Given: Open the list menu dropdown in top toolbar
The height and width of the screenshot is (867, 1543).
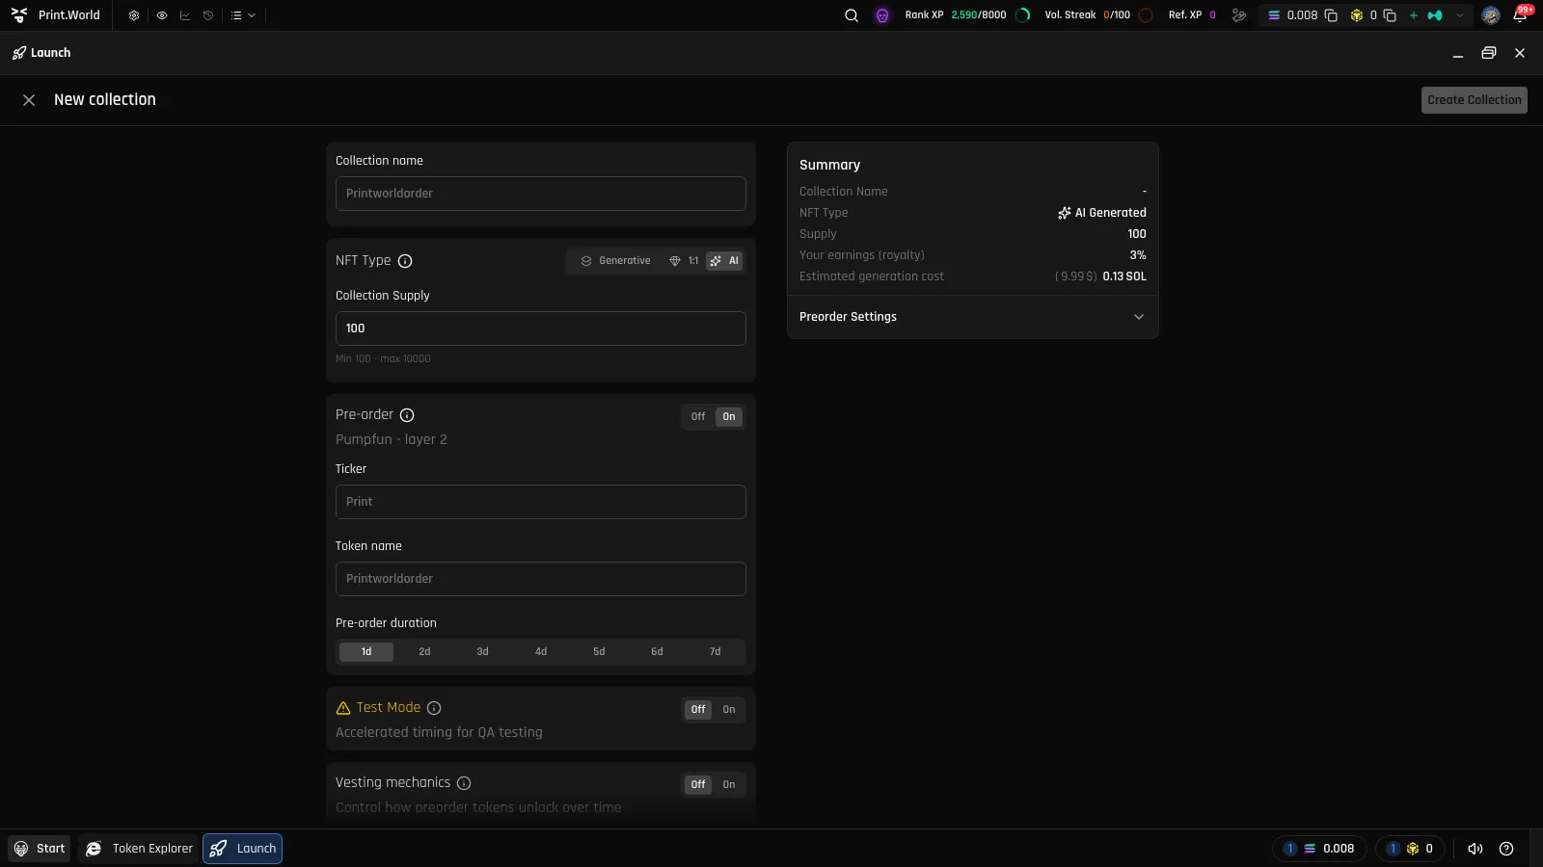Looking at the screenshot, I should 243,15.
